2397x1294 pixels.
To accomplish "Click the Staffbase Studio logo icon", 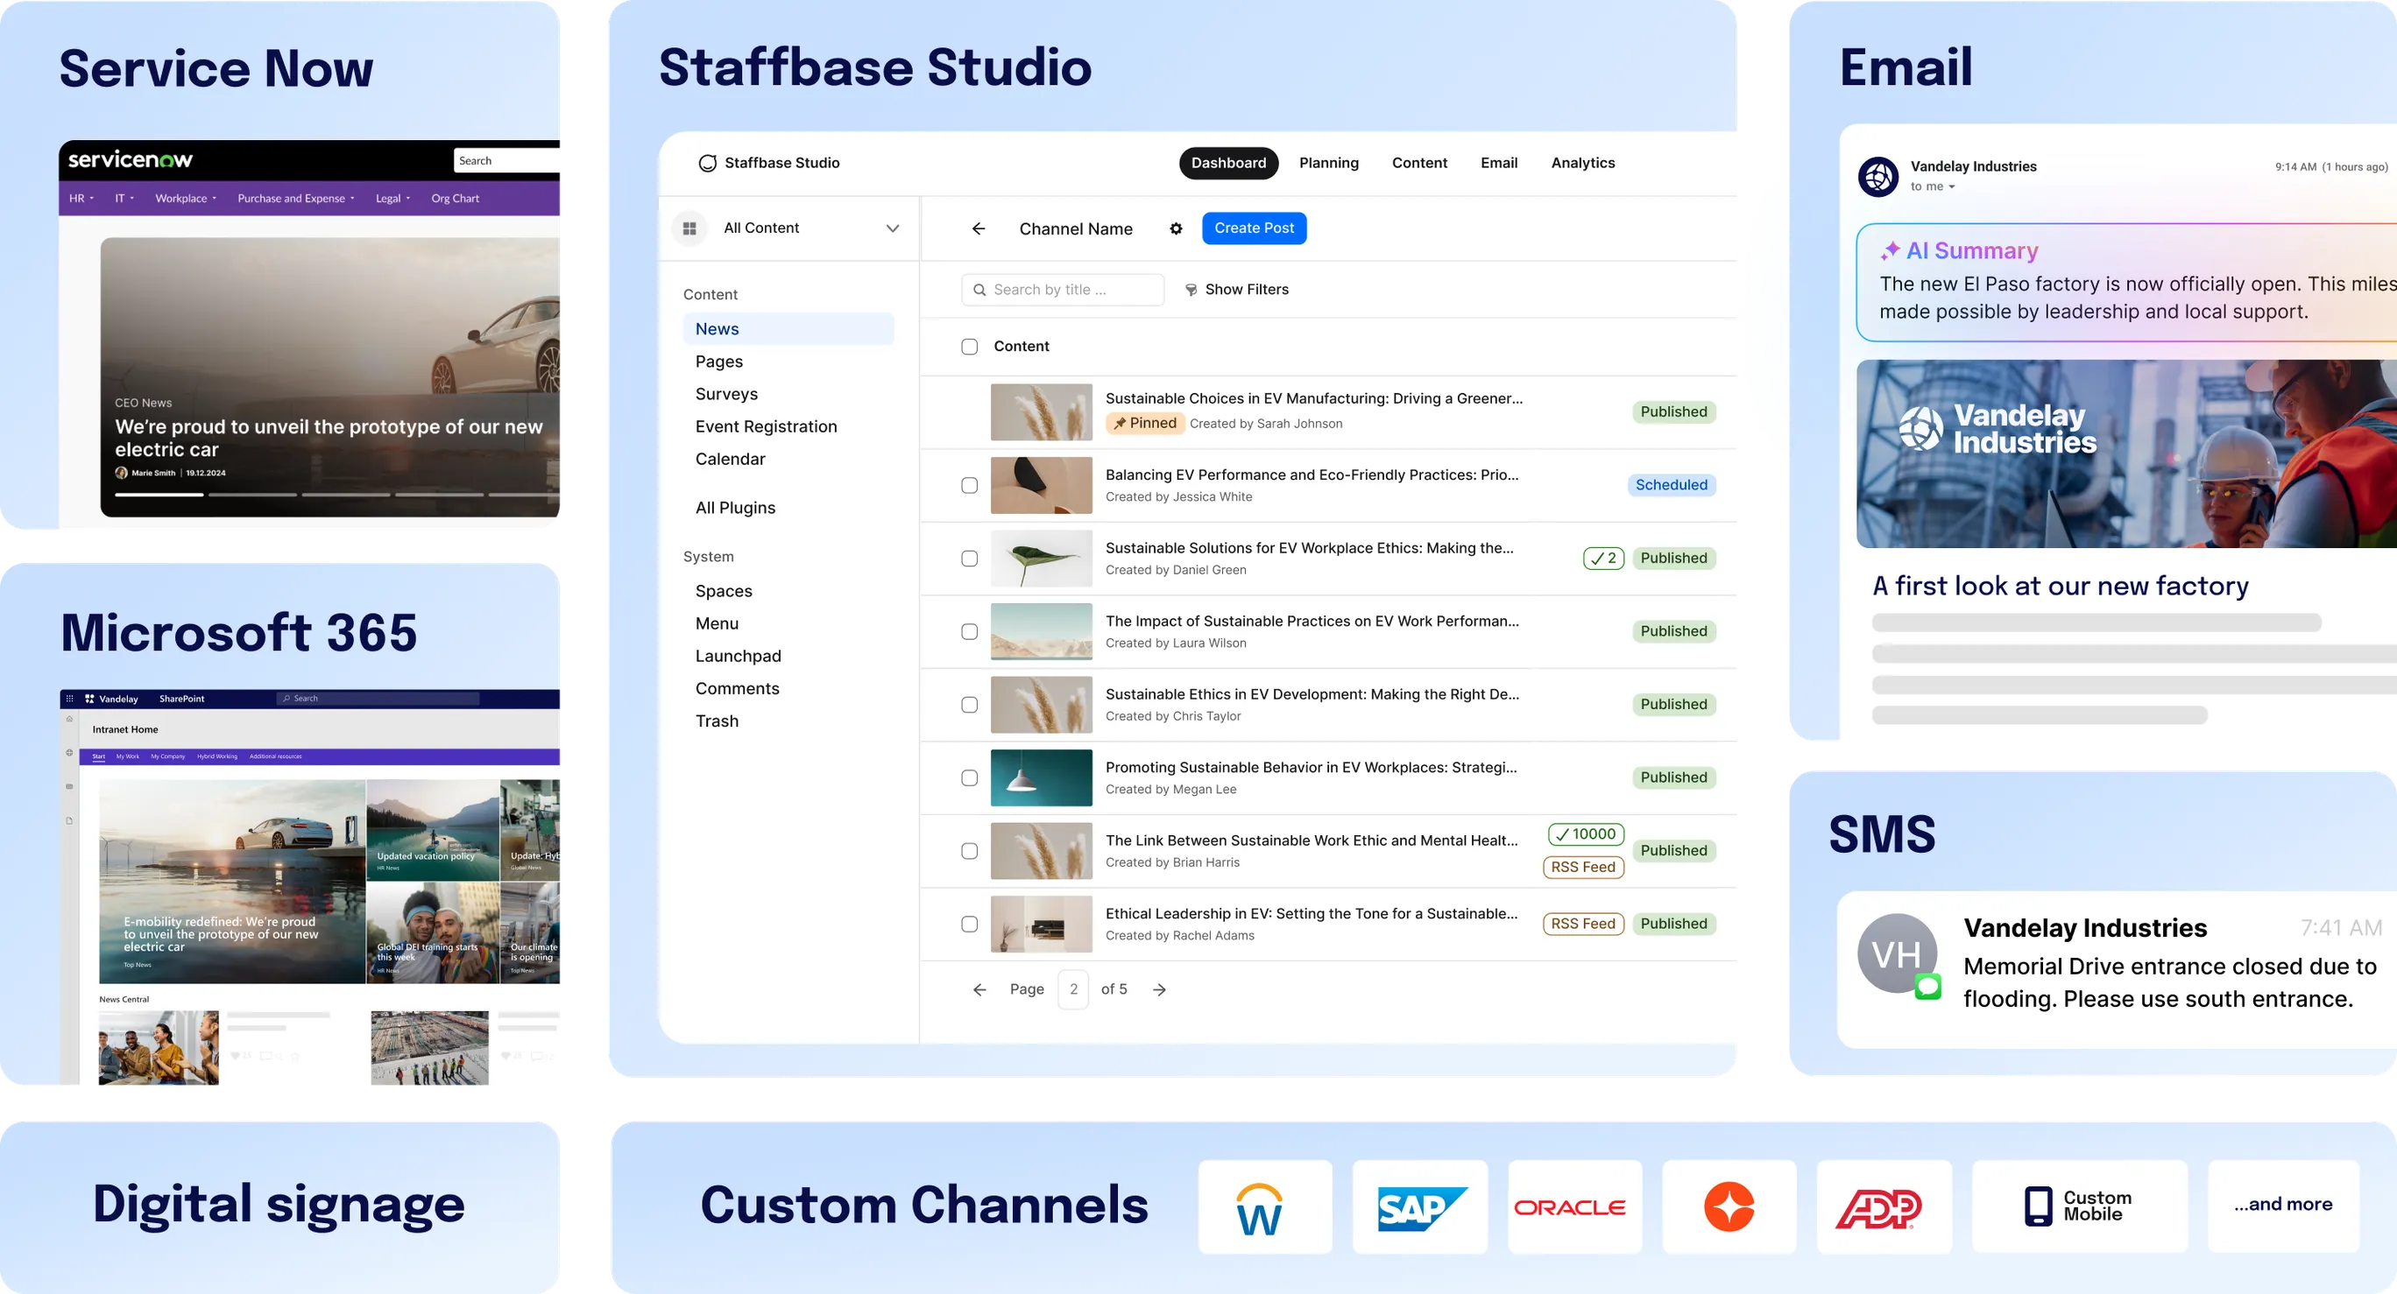I will coord(707,163).
